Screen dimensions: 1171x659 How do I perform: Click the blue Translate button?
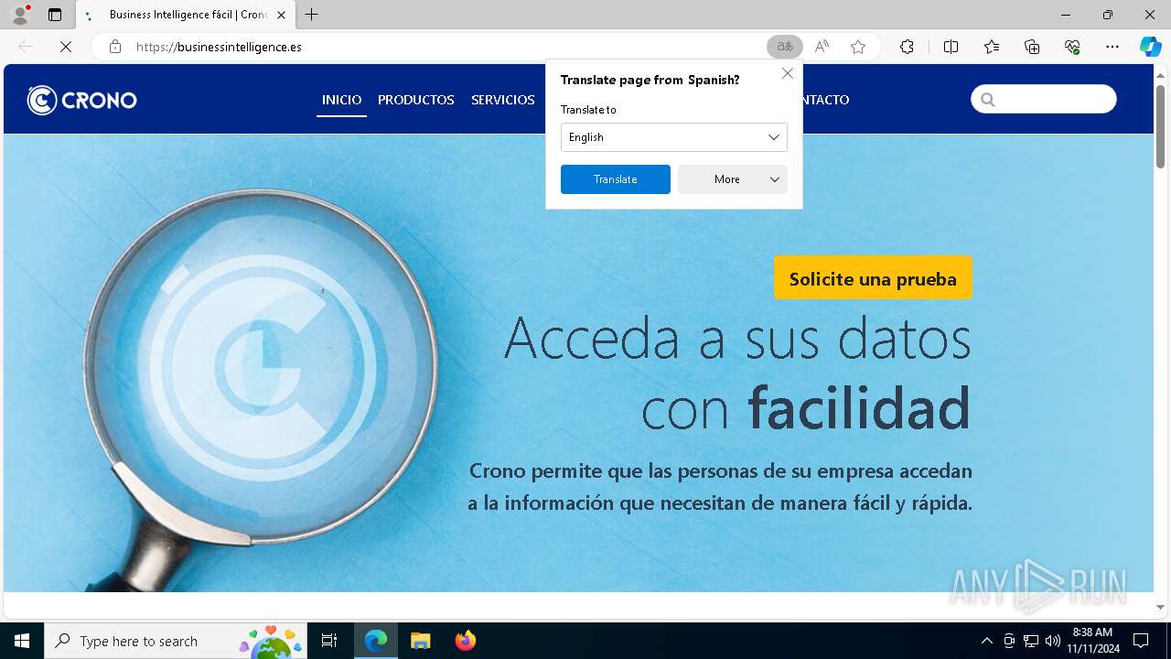click(616, 179)
